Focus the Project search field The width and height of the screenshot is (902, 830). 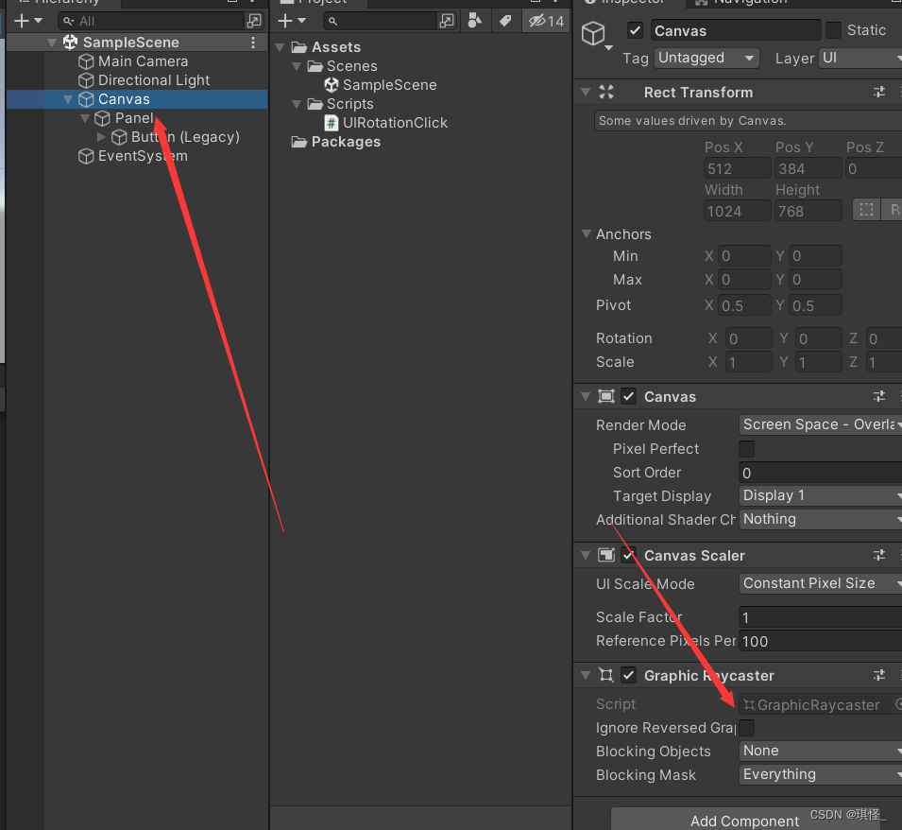381,22
